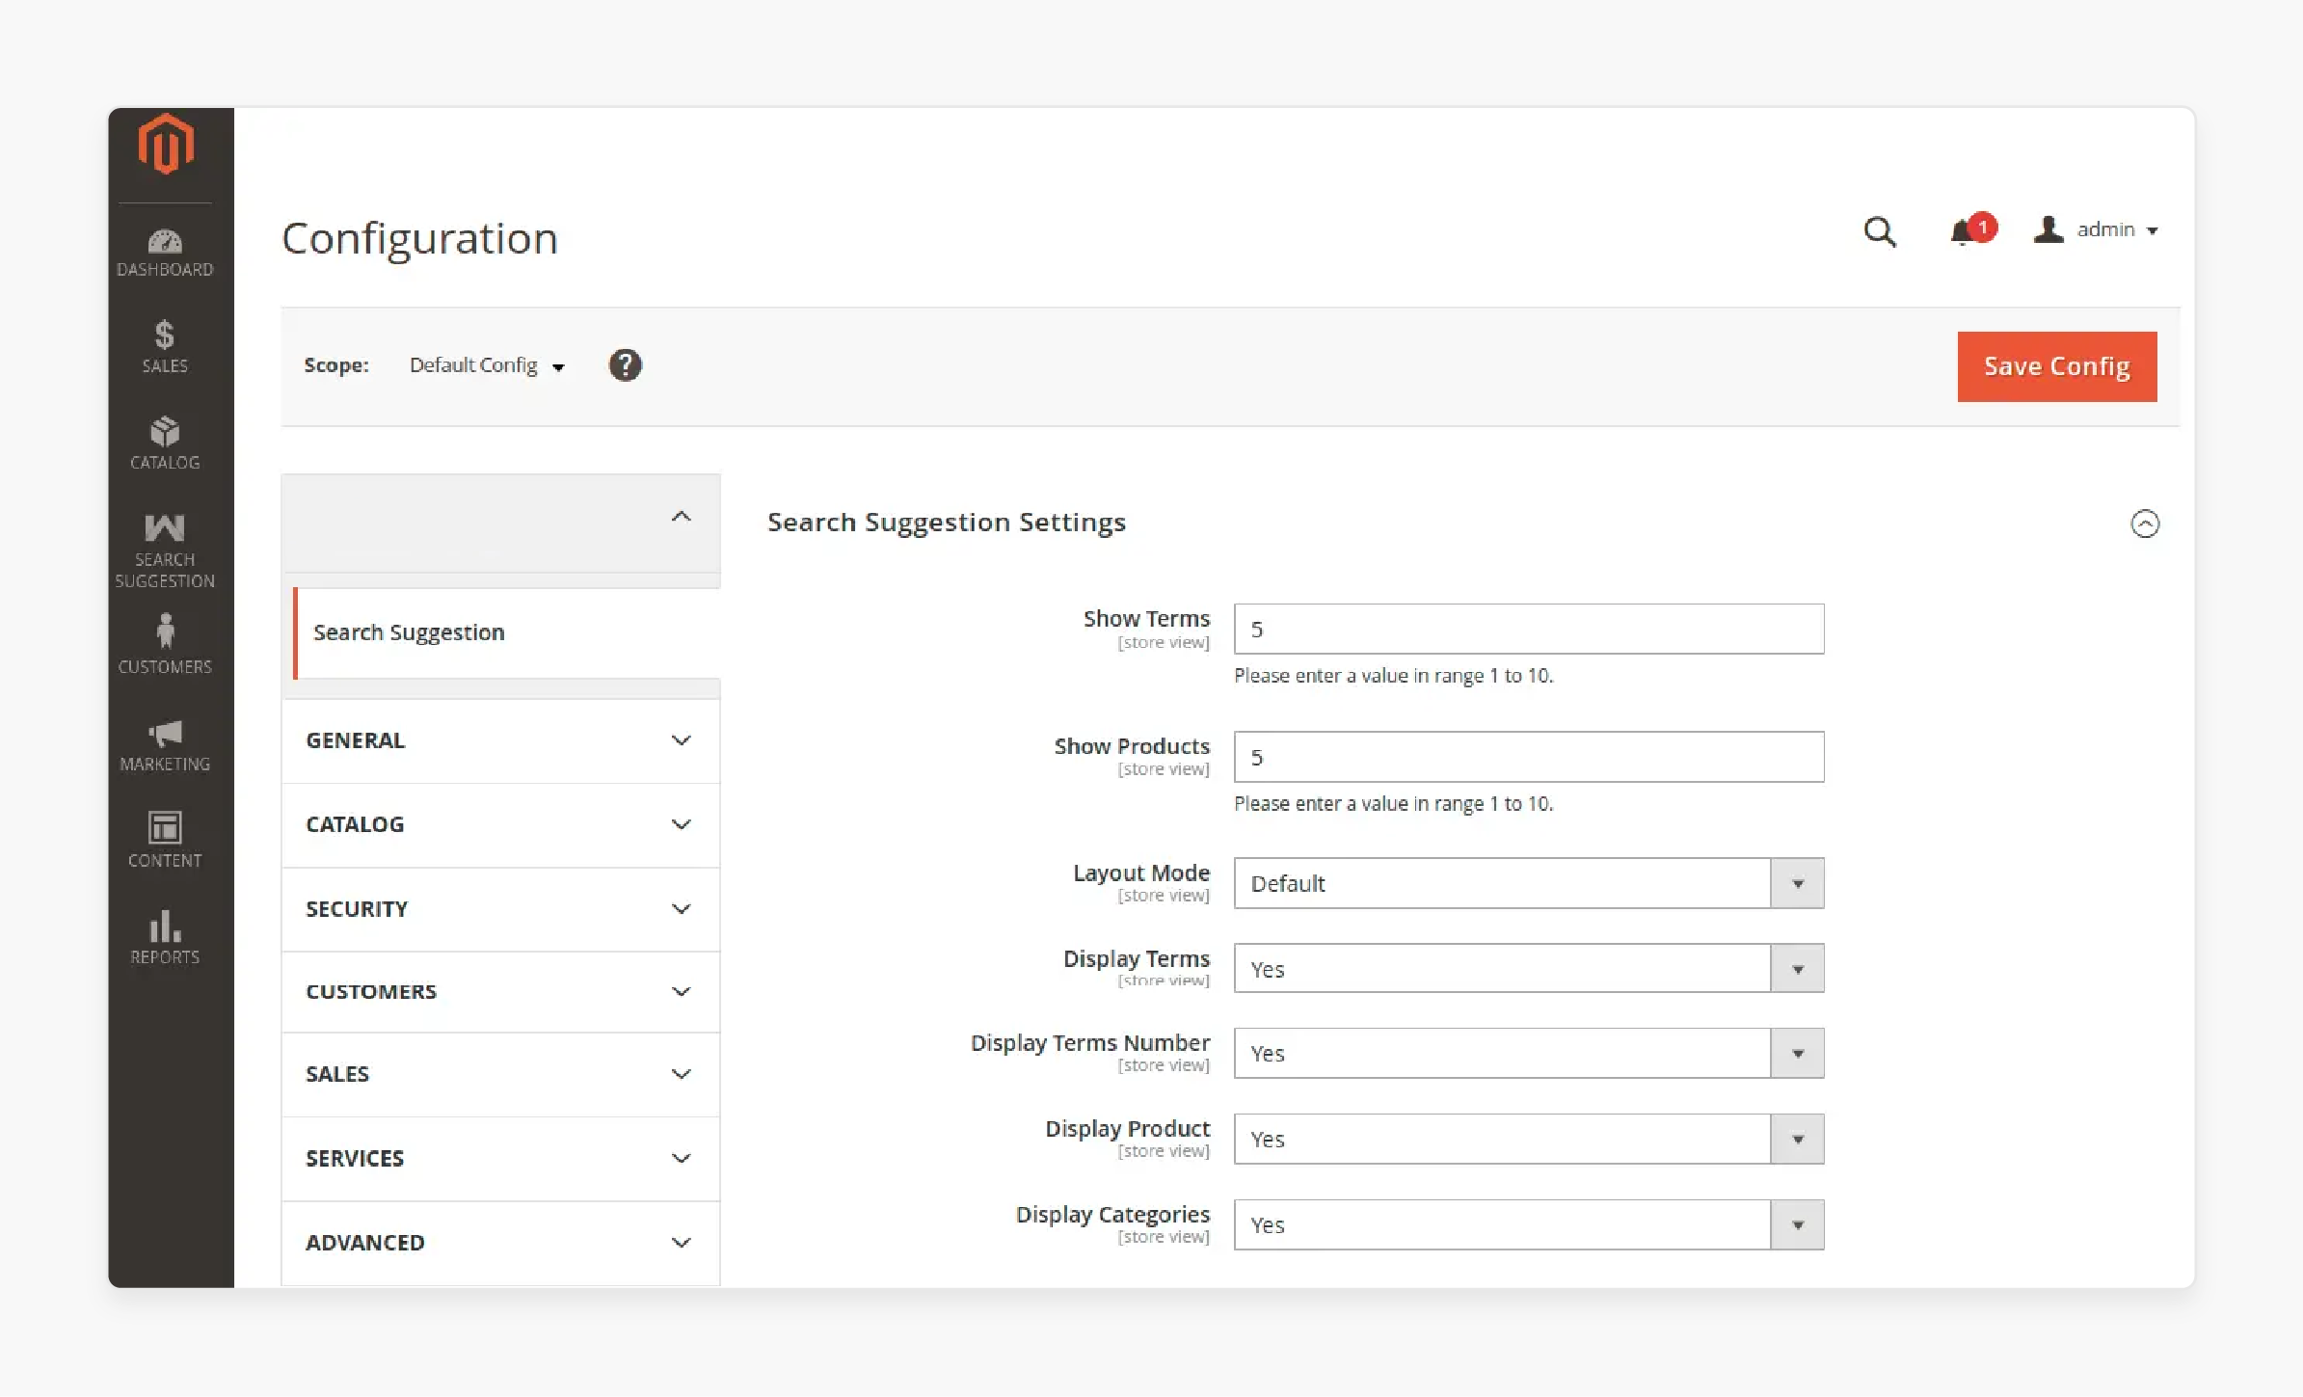
Task: Open the Display Product dropdown
Action: point(1528,1140)
